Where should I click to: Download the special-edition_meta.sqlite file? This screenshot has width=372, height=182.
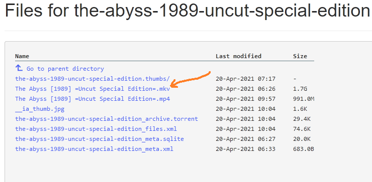pyautogui.click(x=100, y=139)
